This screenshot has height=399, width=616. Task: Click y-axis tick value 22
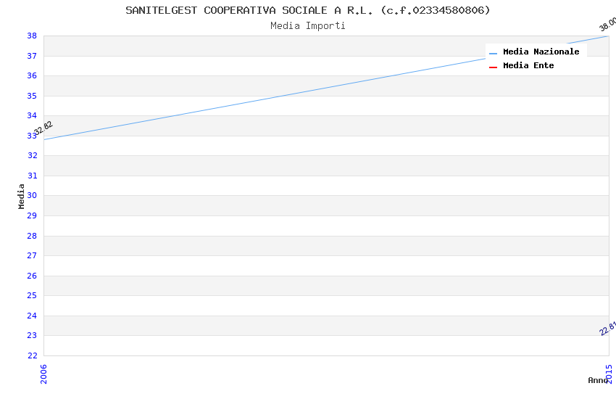(x=32, y=355)
